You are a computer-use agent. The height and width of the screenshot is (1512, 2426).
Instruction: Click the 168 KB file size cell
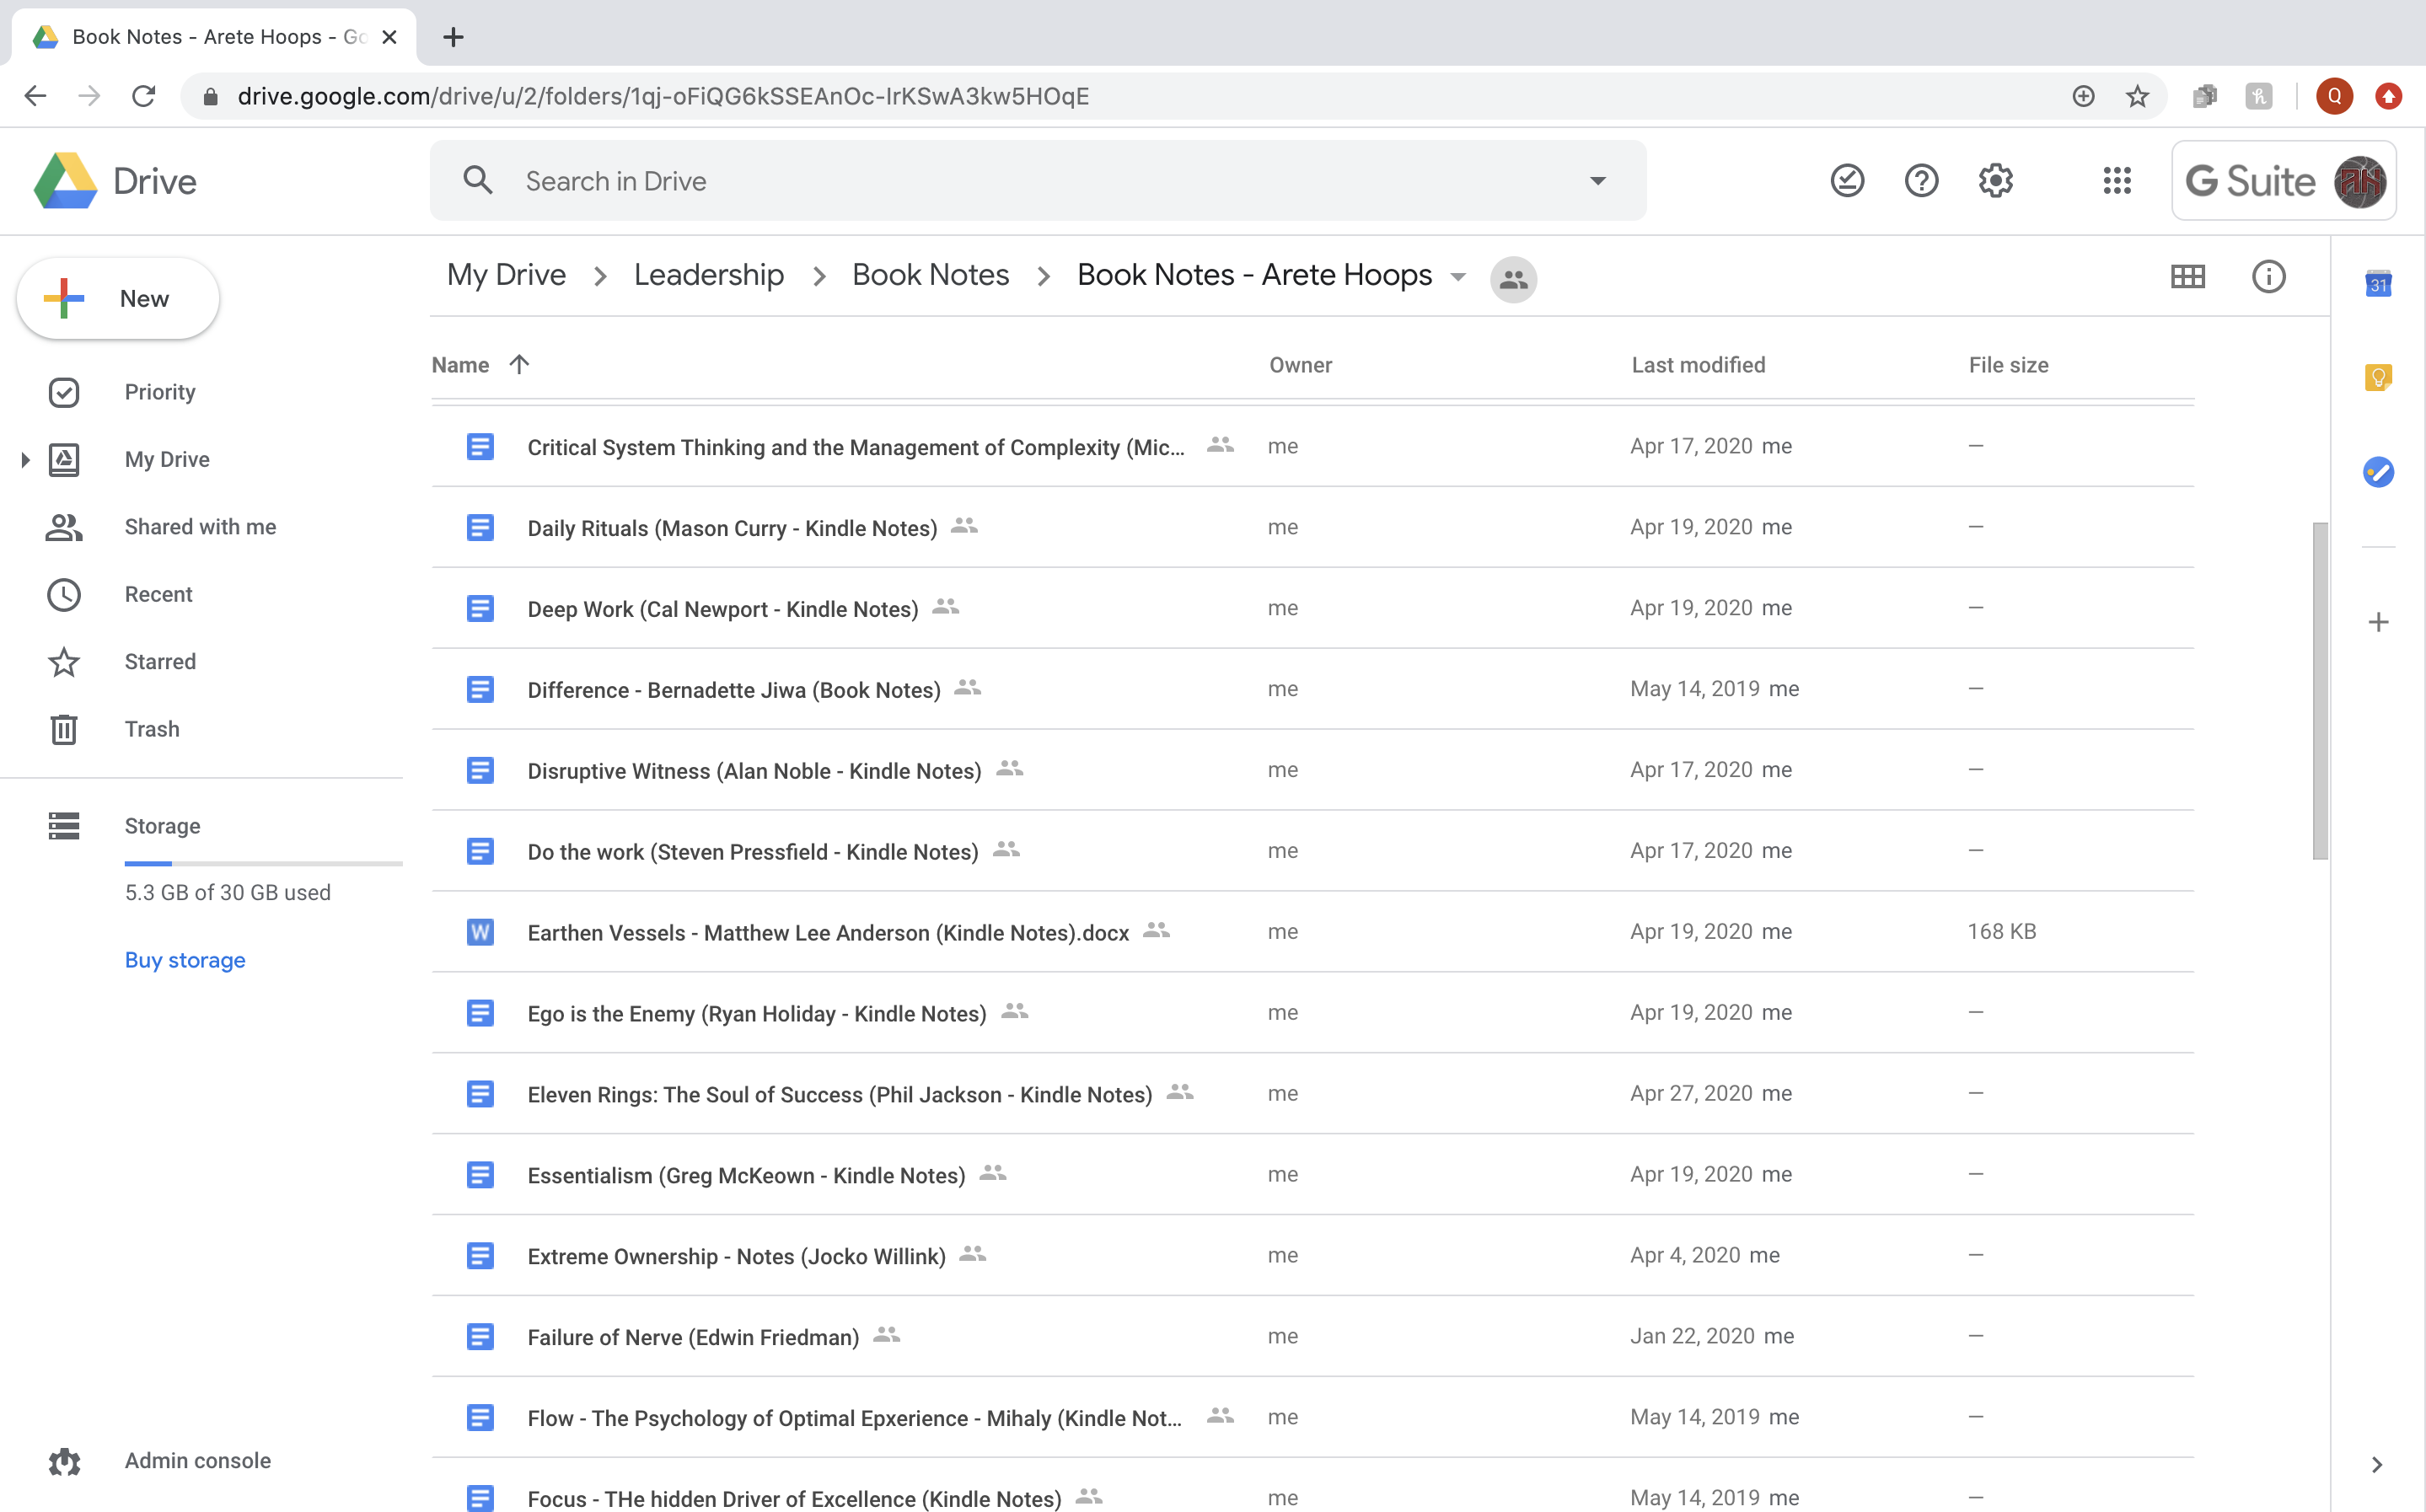(2002, 932)
